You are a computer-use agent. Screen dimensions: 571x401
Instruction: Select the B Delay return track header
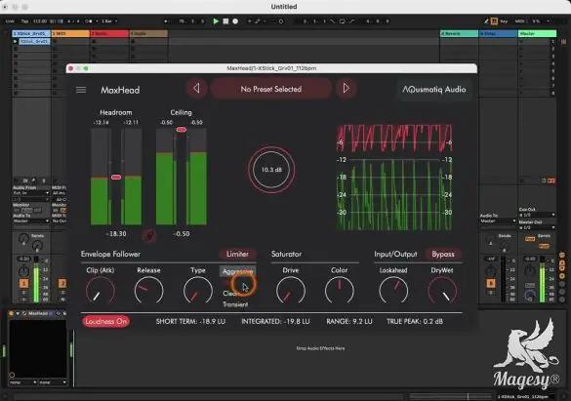(498, 33)
